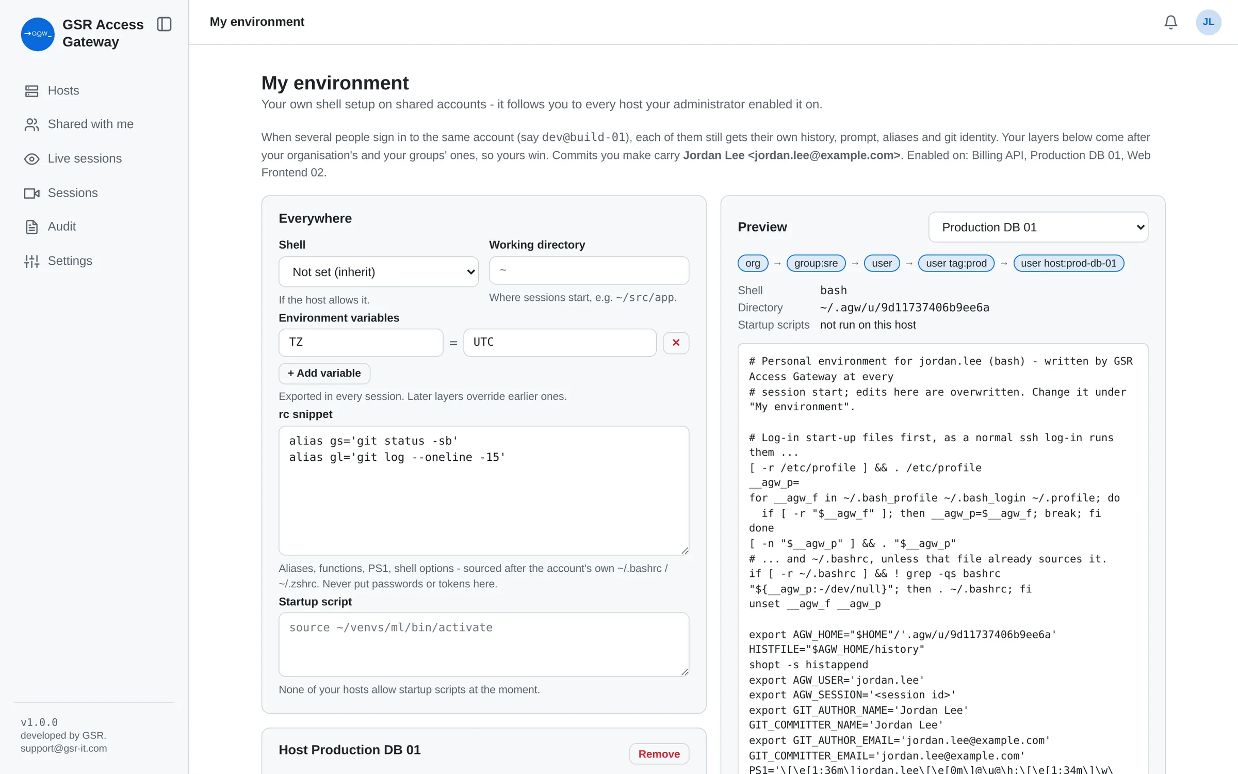This screenshot has width=1238, height=774.
Task: Click the preview Shell value 'bash'
Action: [833, 291]
